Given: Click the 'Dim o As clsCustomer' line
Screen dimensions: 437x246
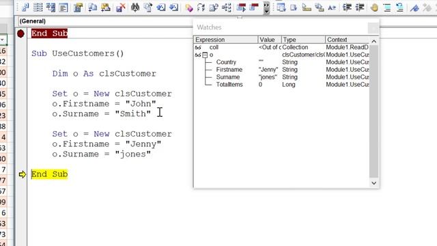Looking at the screenshot, I should click(x=104, y=74).
